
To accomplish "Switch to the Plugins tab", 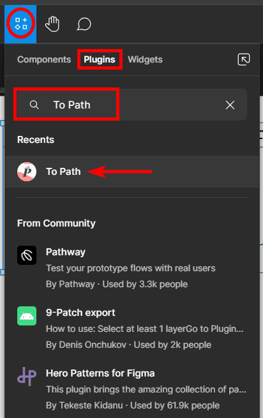I will (x=100, y=59).
